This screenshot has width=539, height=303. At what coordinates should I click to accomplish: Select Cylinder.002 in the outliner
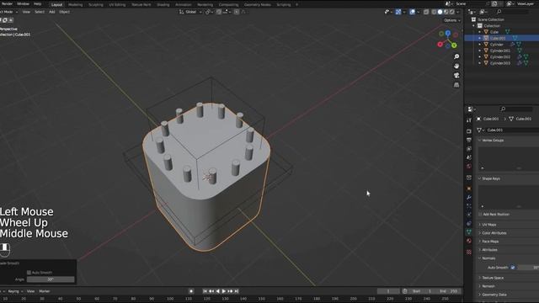(x=499, y=56)
